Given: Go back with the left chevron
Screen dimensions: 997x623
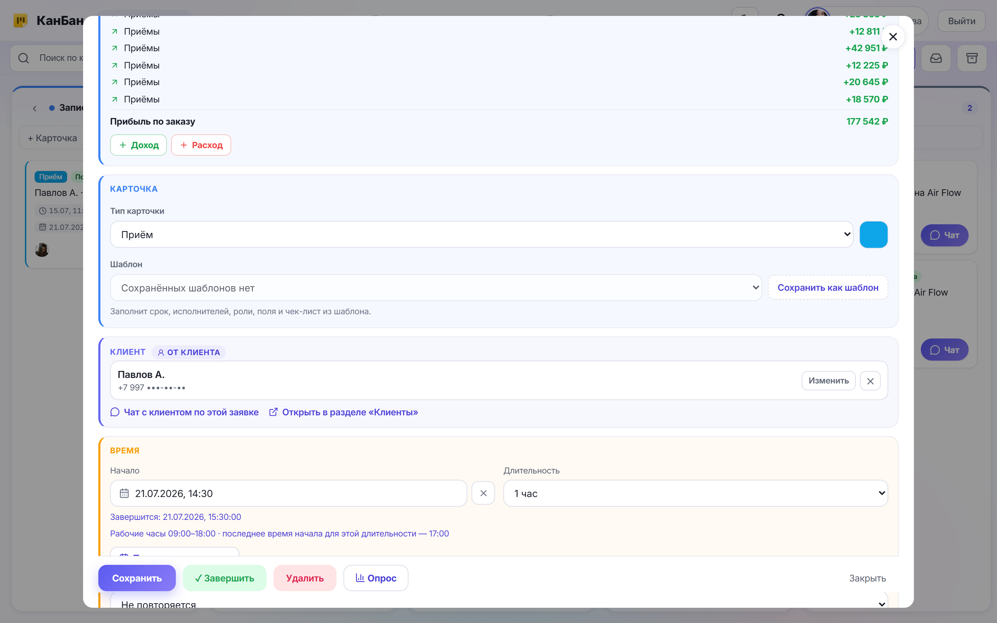Looking at the screenshot, I should (x=35, y=108).
